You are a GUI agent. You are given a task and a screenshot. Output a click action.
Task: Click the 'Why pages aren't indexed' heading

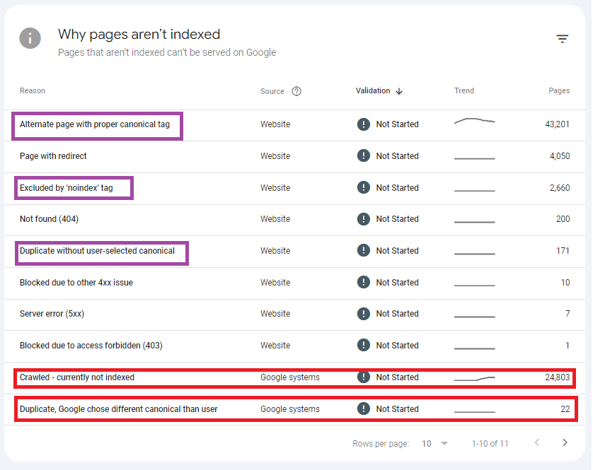[x=139, y=35]
